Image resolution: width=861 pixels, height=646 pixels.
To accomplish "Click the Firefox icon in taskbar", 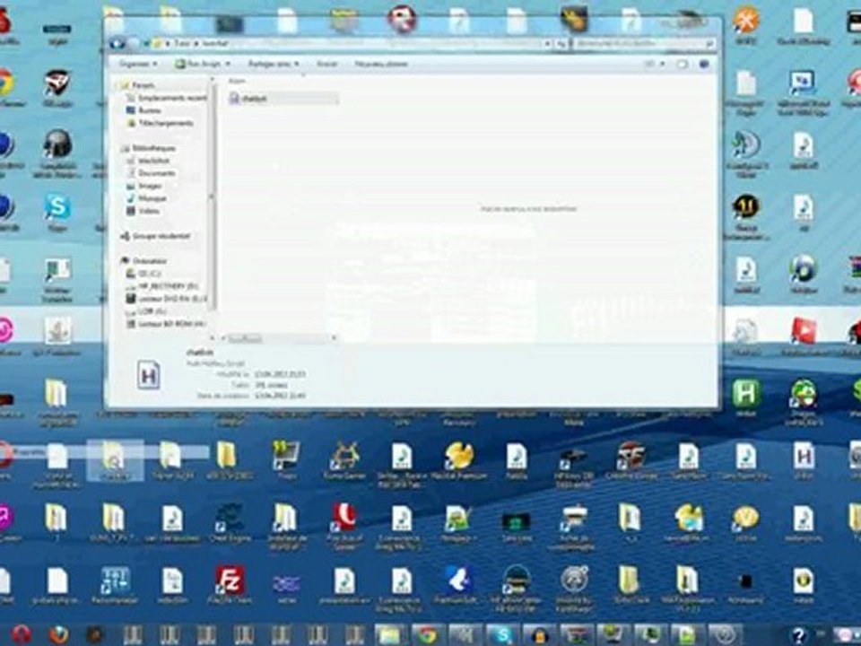I will tap(58, 635).
